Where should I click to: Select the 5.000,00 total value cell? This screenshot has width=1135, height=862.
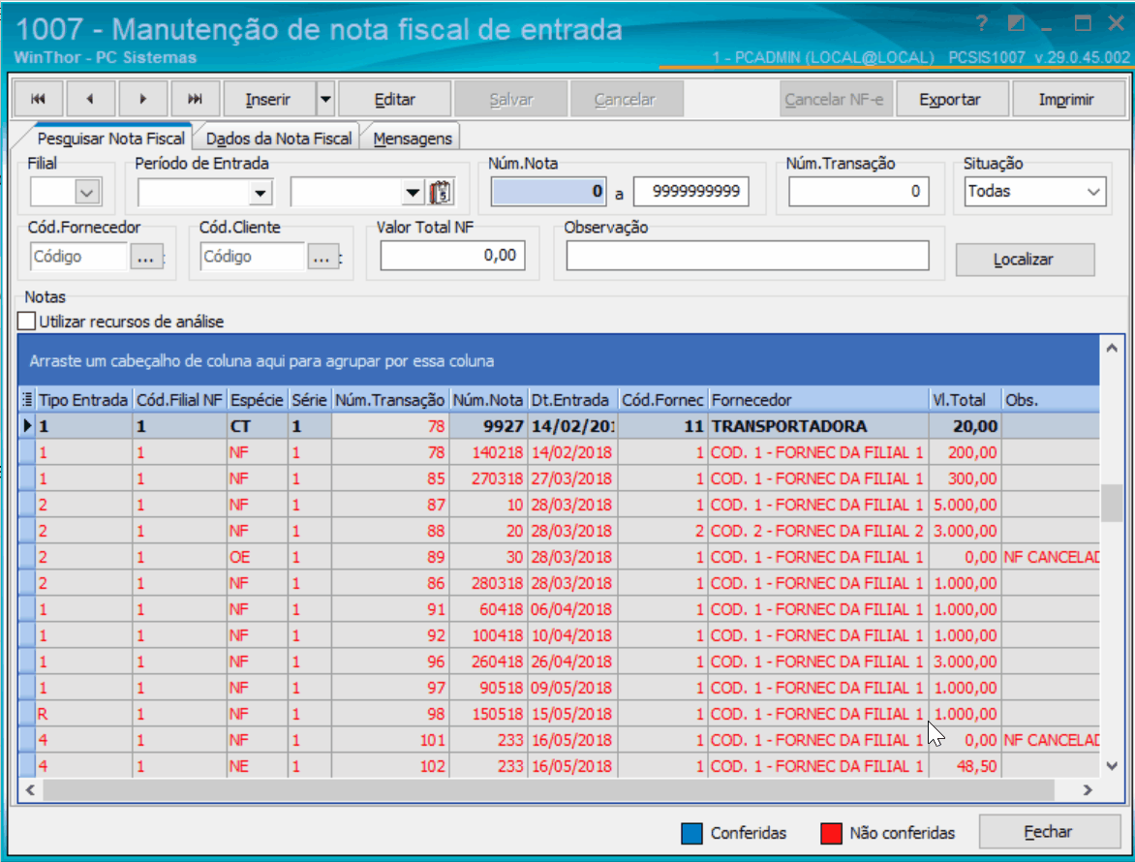(x=965, y=505)
